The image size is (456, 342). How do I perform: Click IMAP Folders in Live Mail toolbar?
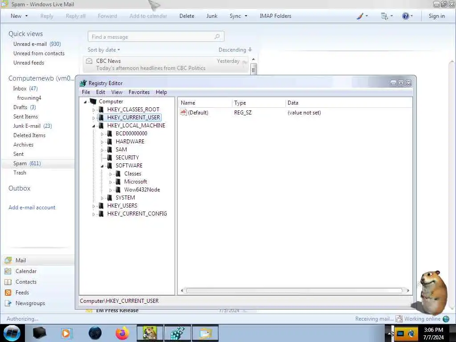pos(275,16)
